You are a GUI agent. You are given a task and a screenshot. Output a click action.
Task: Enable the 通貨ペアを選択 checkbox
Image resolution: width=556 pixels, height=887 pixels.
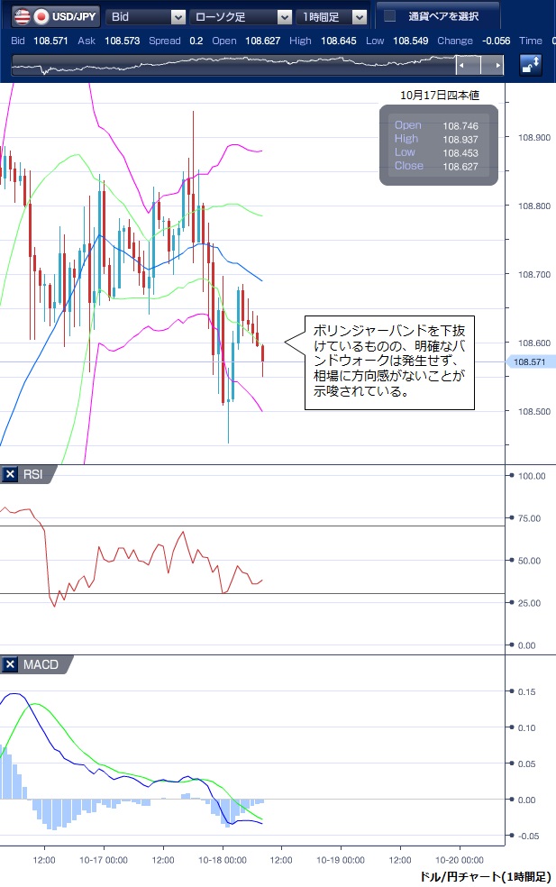[x=389, y=16]
